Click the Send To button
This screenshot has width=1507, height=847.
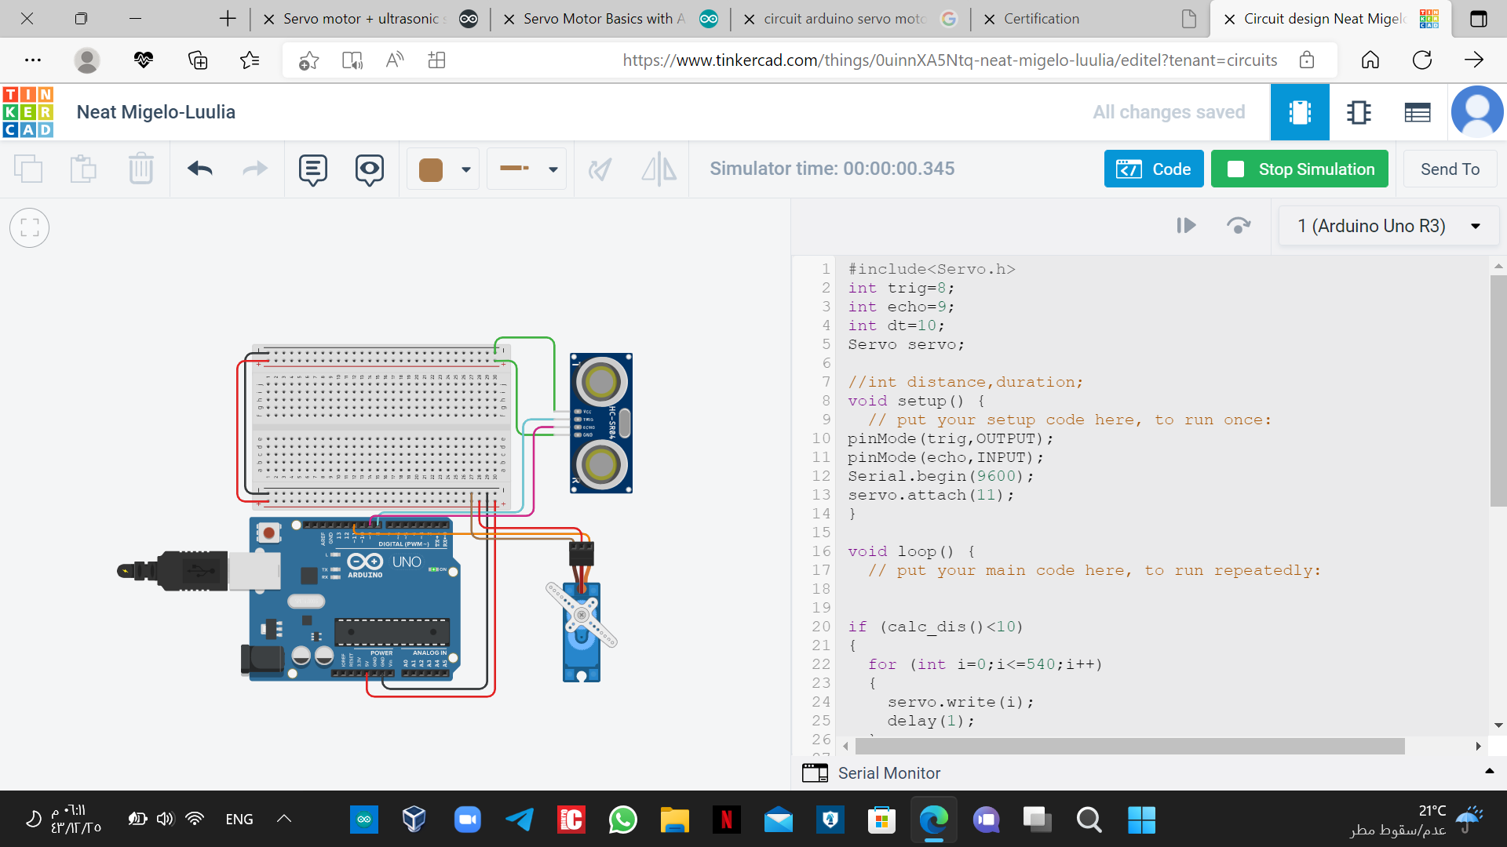point(1450,169)
